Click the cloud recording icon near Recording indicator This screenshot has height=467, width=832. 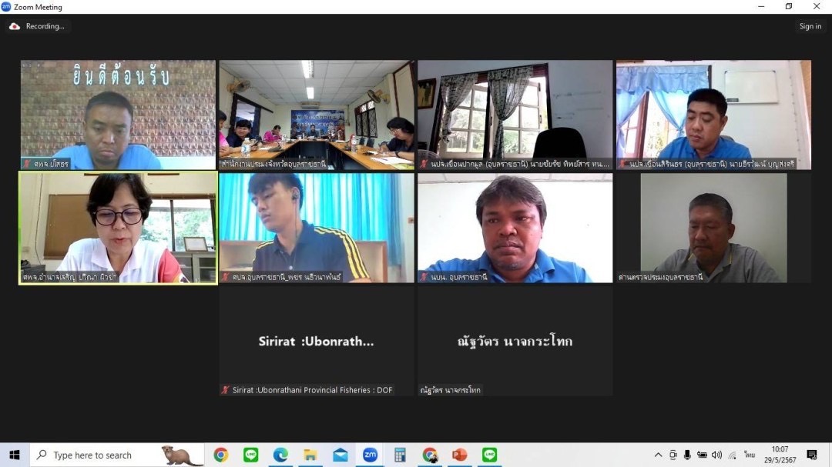(14, 25)
